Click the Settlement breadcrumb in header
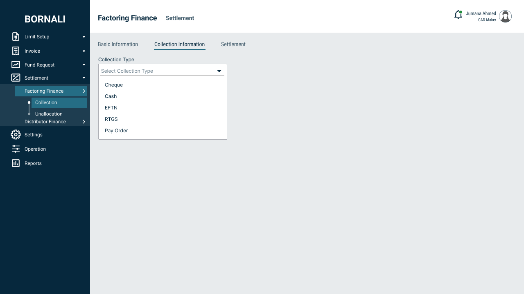The image size is (524, 294). click(180, 18)
